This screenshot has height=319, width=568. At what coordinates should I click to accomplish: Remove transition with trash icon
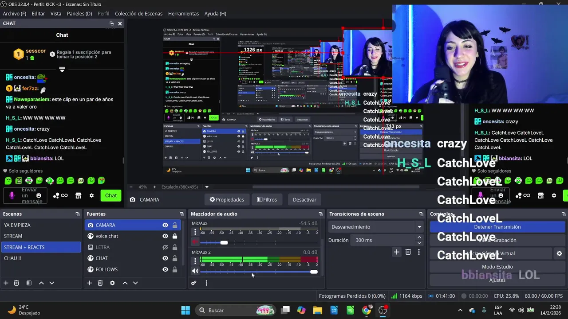pos(408,252)
